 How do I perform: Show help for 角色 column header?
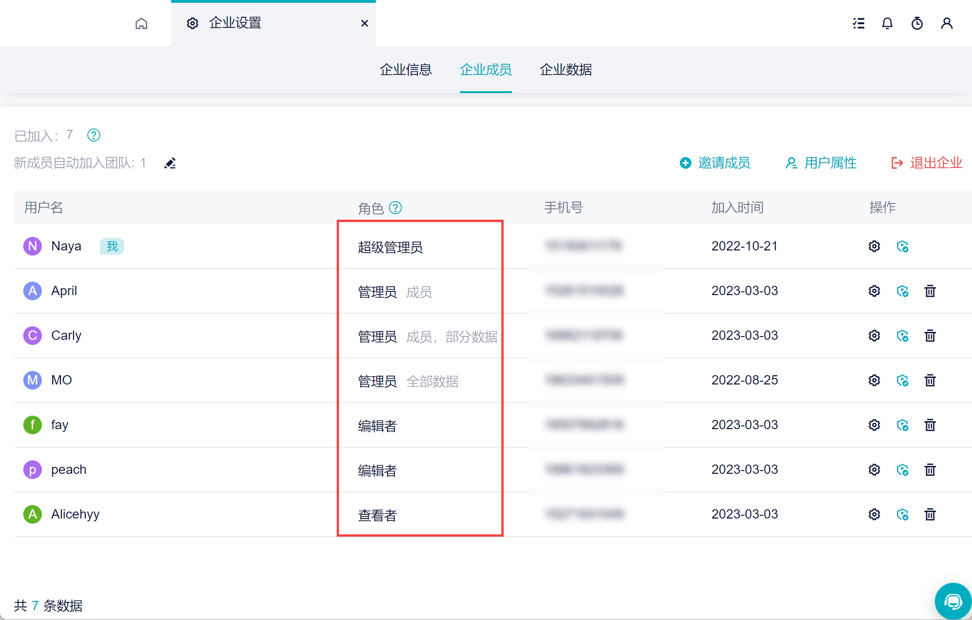click(395, 208)
